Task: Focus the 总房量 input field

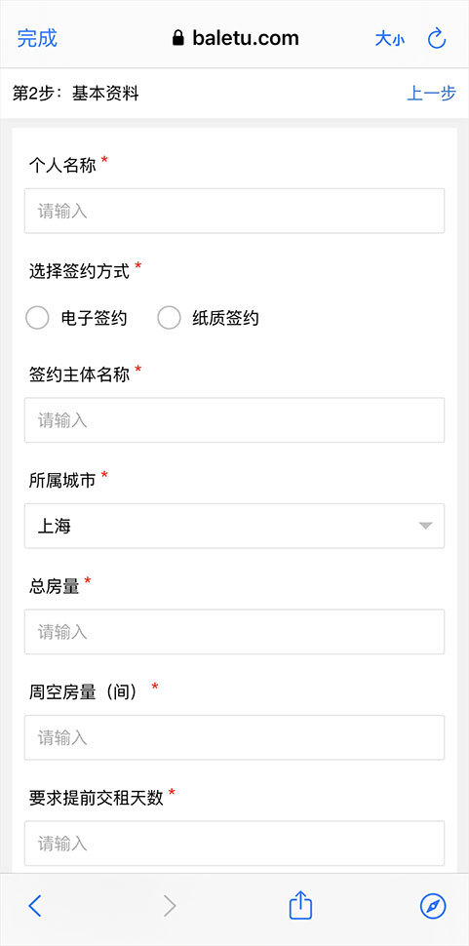Action: click(234, 632)
